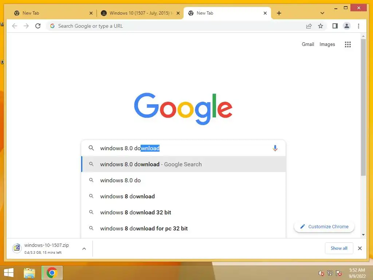The height and width of the screenshot is (280, 373).
Task: Select the active New Tab tab
Action: click(x=227, y=13)
